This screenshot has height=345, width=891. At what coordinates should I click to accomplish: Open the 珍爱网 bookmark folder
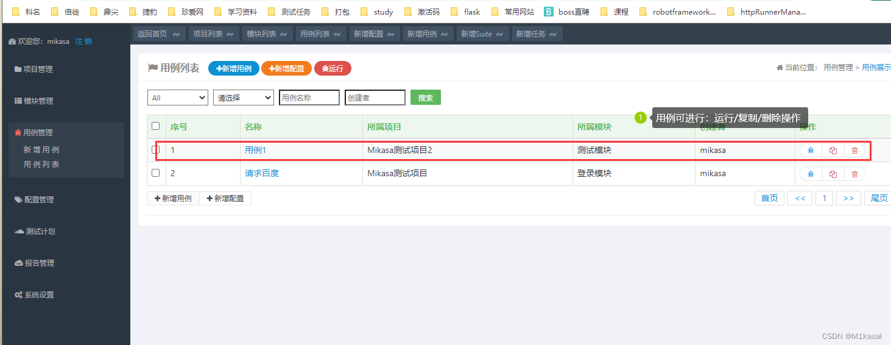pyautogui.click(x=186, y=12)
